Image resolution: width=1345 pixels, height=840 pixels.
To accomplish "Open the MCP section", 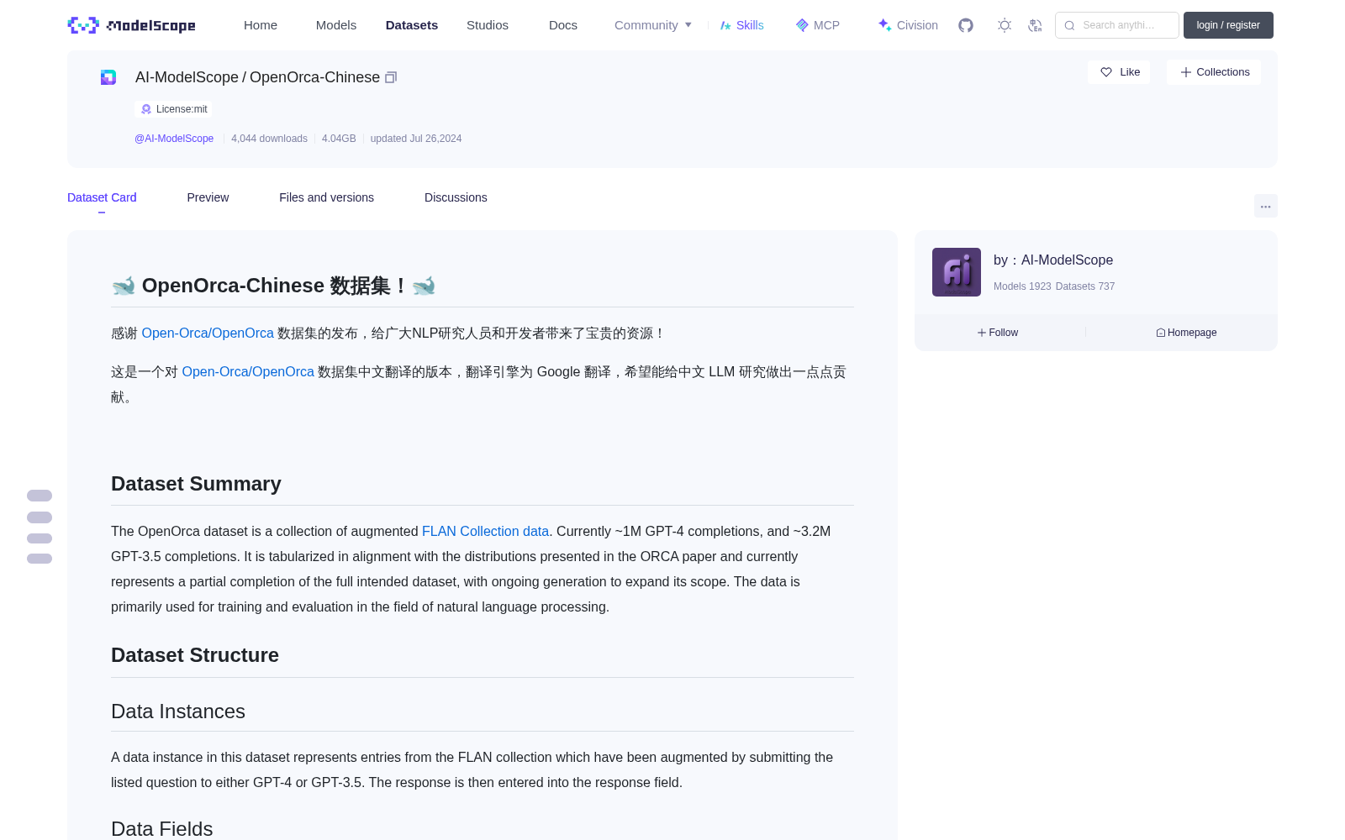I will pyautogui.click(x=818, y=25).
